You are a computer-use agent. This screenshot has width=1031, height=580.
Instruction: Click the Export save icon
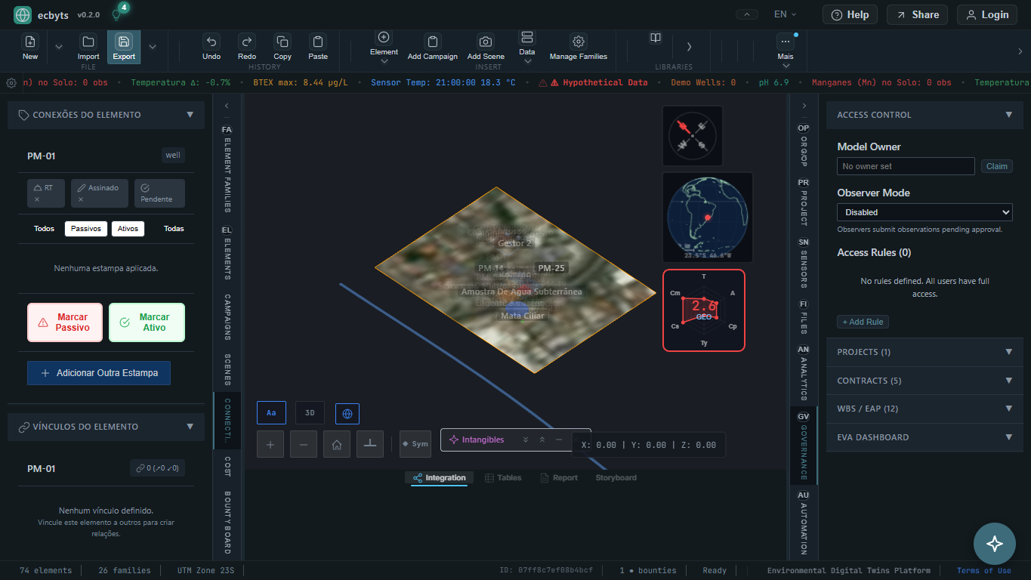[x=124, y=42]
